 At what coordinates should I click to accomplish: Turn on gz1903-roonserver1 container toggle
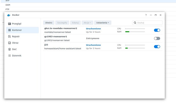pyautogui.click(x=157, y=38)
